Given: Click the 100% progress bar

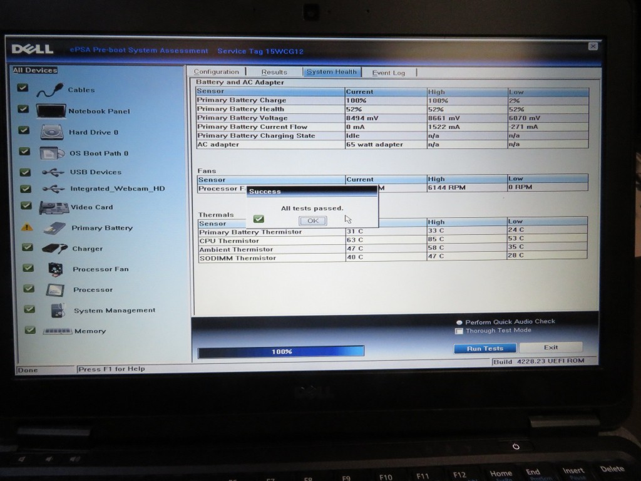Looking at the screenshot, I should pos(281,351).
